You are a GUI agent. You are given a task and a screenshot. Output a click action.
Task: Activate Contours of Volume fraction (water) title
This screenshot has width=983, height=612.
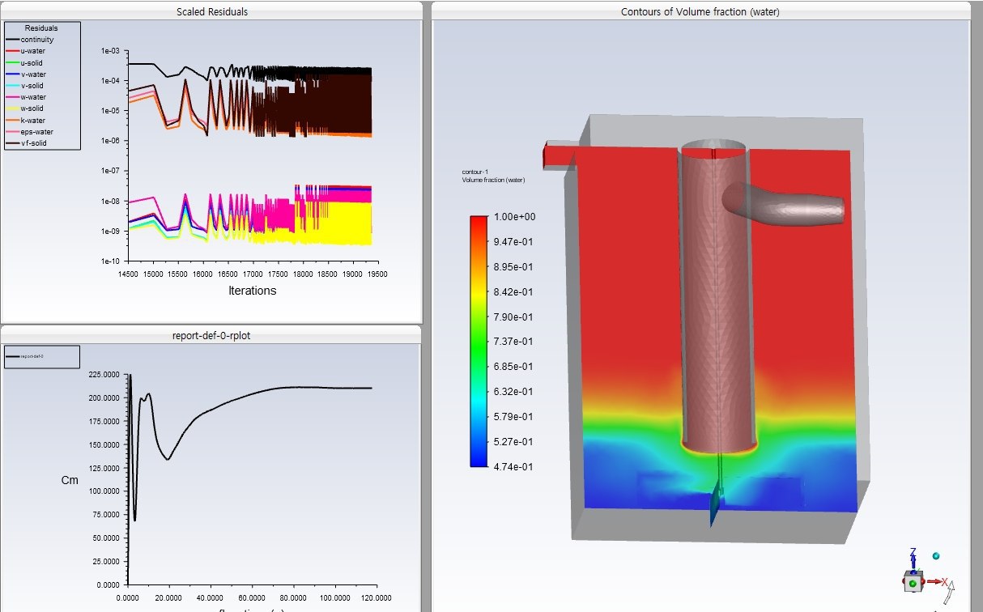pos(700,11)
